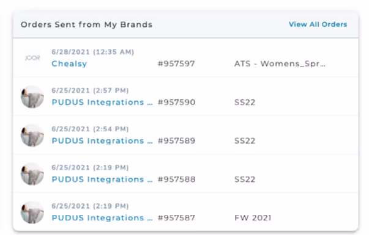369x235 pixels.
Task: Open PUDUS Integrations link for order #957589
Action: click(x=102, y=140)
